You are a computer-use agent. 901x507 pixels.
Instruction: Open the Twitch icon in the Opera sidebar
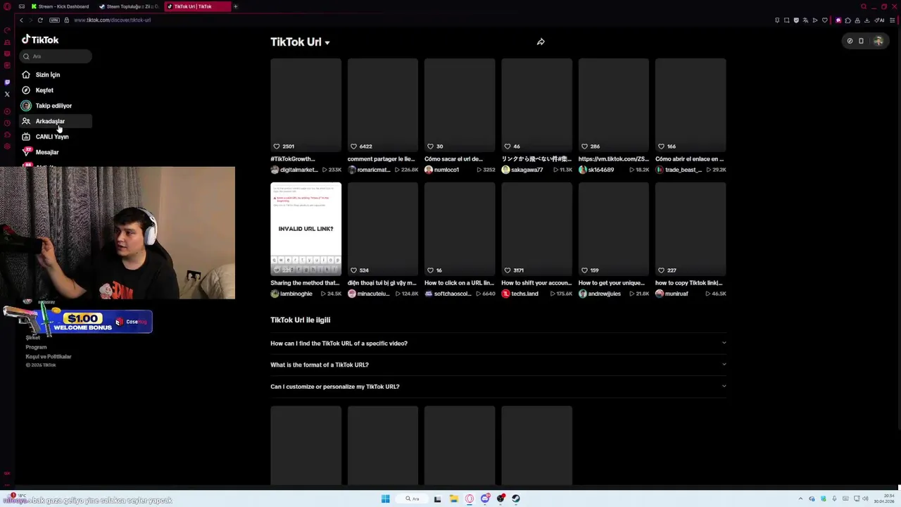pyautogui.click(x=7, y=82)
